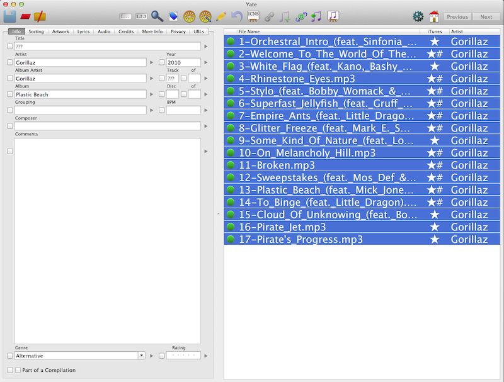Toggle the Album Artist field checkbox
Viewport: 504px width, 382px height.
coord(10,78)
